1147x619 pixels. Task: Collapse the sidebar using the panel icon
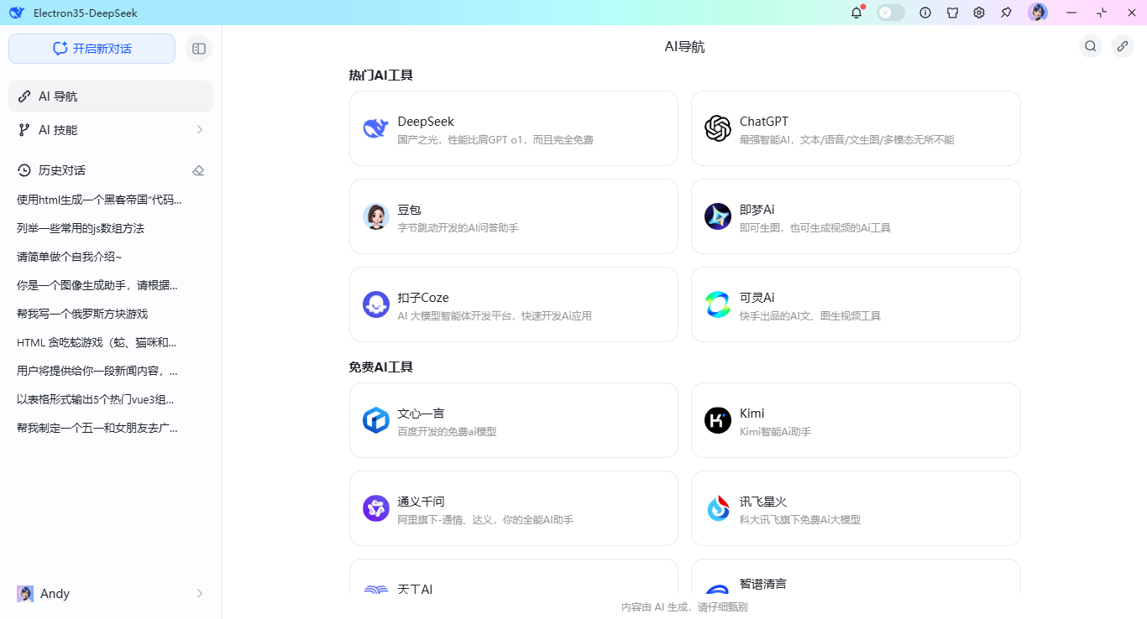[x=199, y=49]
